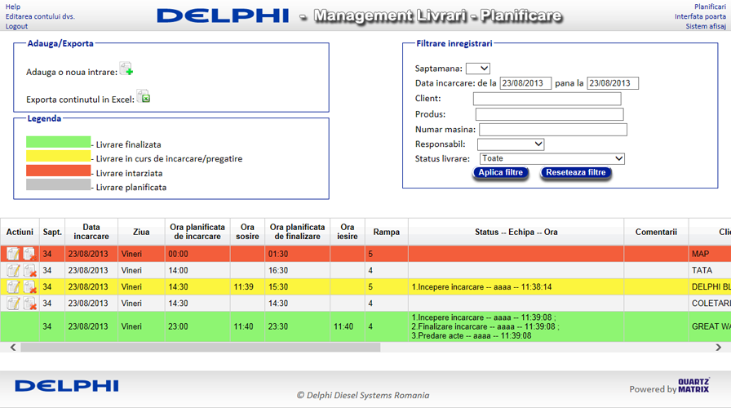This screenshot has height=408, width=731.
Task: Click the DELPHI logo in the header
Action: (223, 16)
